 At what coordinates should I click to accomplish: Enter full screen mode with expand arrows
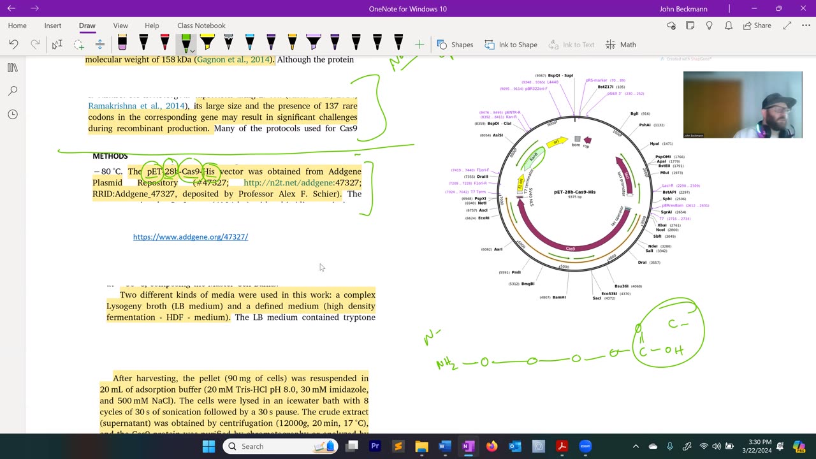(x=787, y=25)
